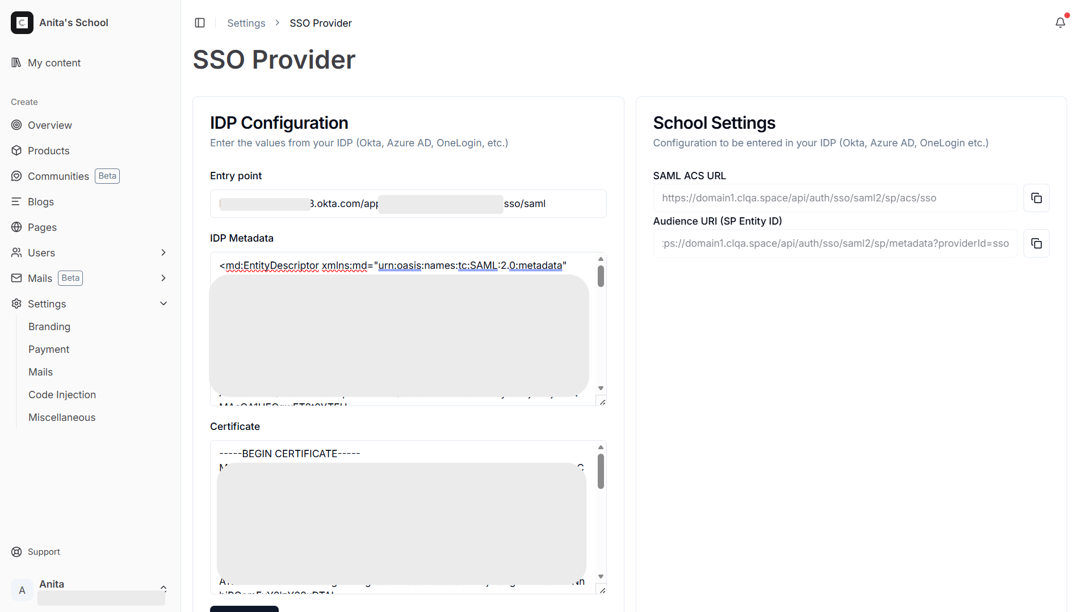Open Support via the life-ring icon
The height and width of the screenshot is (612, 1078).
tap(16, 551)
